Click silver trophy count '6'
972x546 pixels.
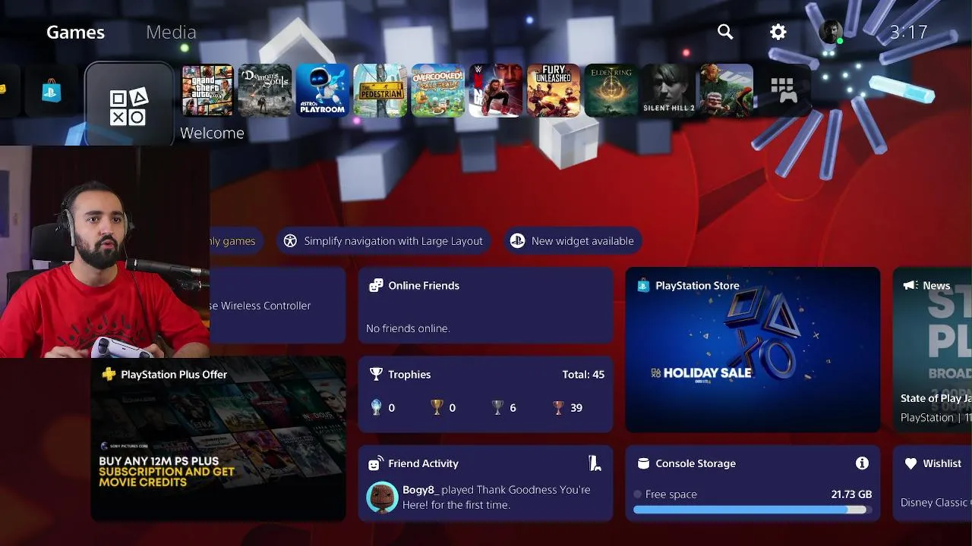tap(513, 407)
